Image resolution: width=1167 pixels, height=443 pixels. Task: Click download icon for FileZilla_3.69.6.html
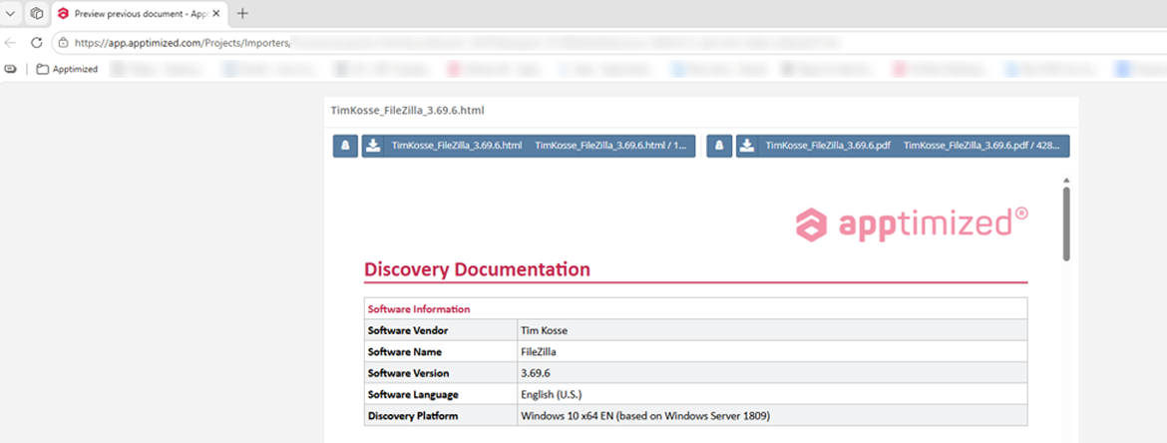click(374, 146)
